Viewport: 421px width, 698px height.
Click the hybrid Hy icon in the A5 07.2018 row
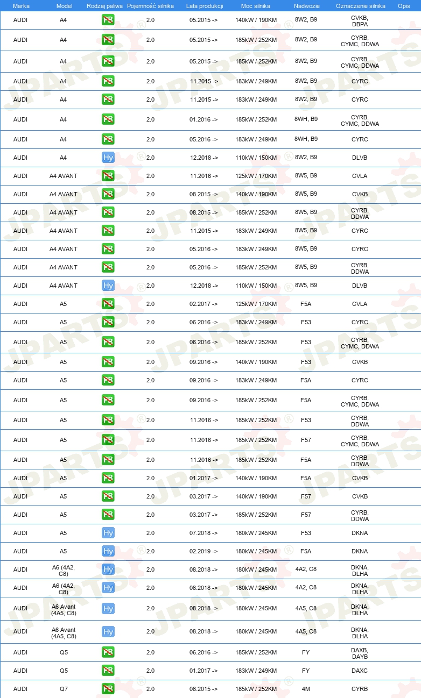pos(108,533)
